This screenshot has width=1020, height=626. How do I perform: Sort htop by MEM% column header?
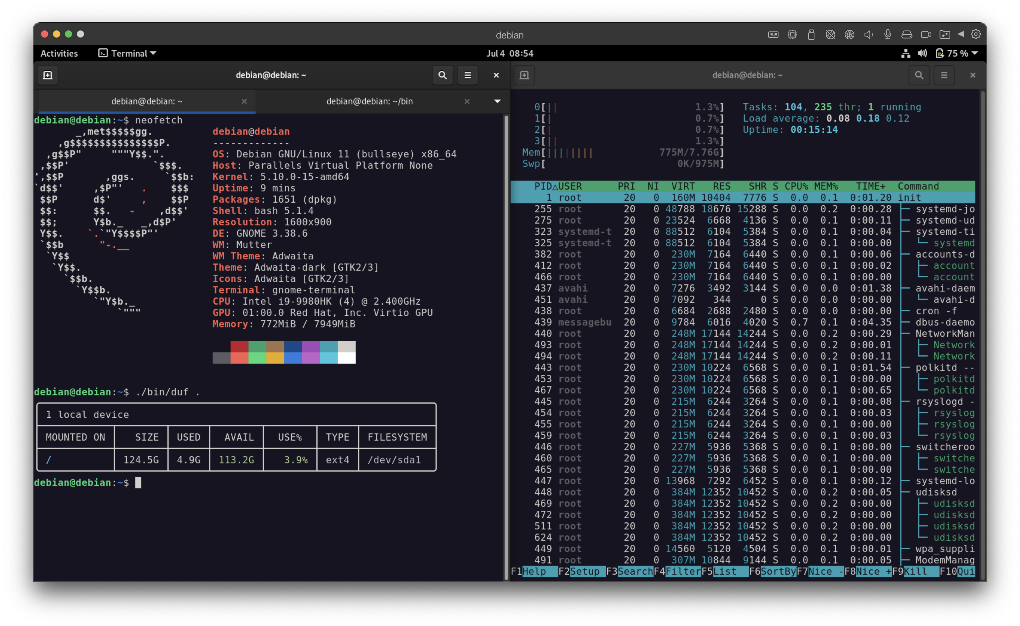point(826,186)
